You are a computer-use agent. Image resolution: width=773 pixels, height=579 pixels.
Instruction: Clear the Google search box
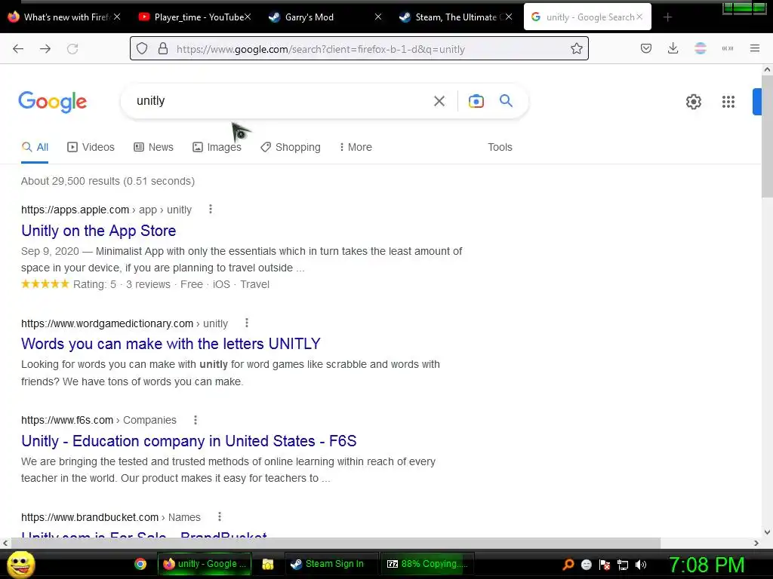tap(439, 101)
